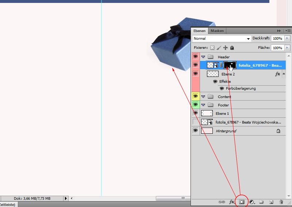292x207 pixels.
Task: Expand the Footer group triangle
Action: click(x=203, y=105)
